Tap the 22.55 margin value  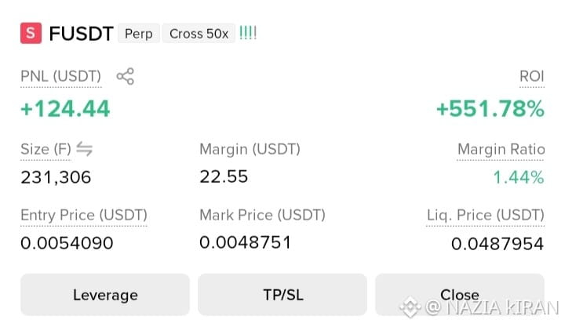pyautogui.click(x=224, y=176)
